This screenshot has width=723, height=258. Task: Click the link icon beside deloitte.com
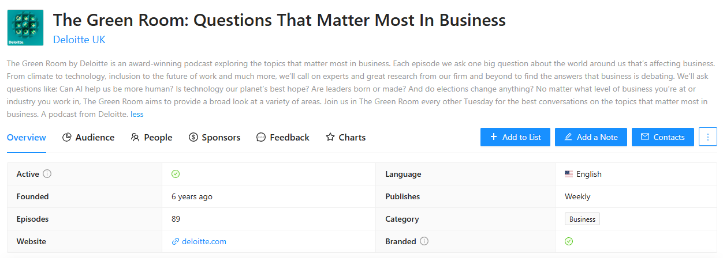(x=176, y=242)
